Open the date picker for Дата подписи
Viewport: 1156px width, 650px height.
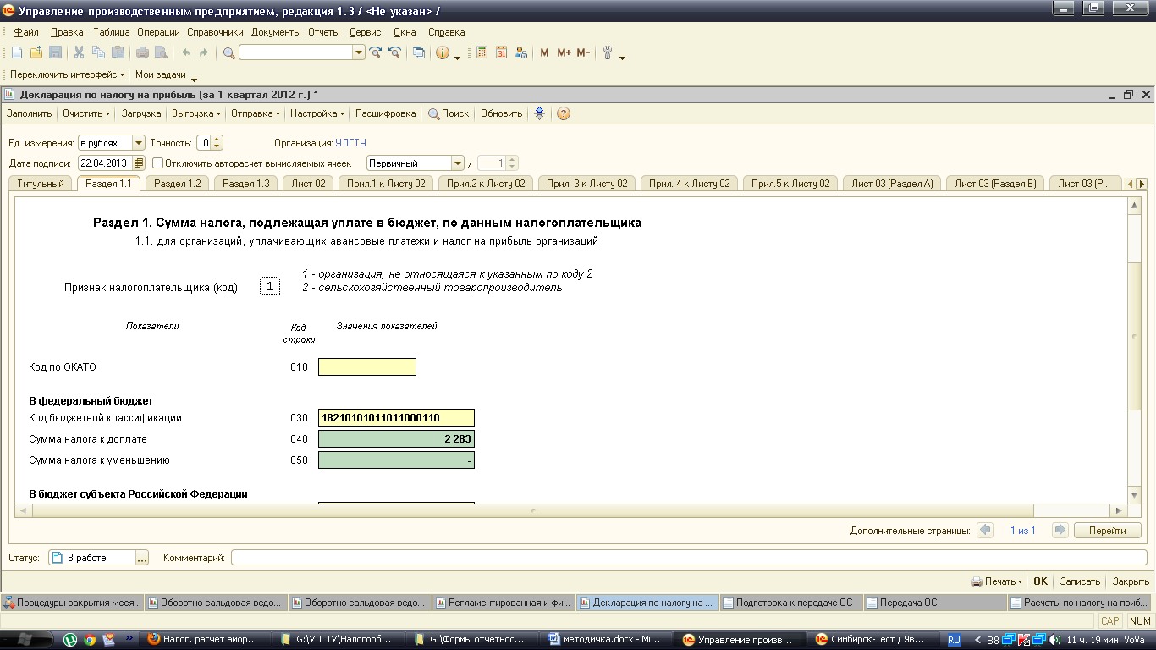(140, 163)
